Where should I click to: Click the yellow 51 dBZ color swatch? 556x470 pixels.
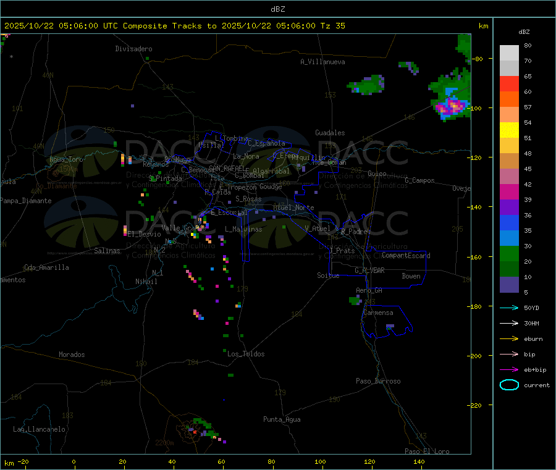tap(509, 130)
